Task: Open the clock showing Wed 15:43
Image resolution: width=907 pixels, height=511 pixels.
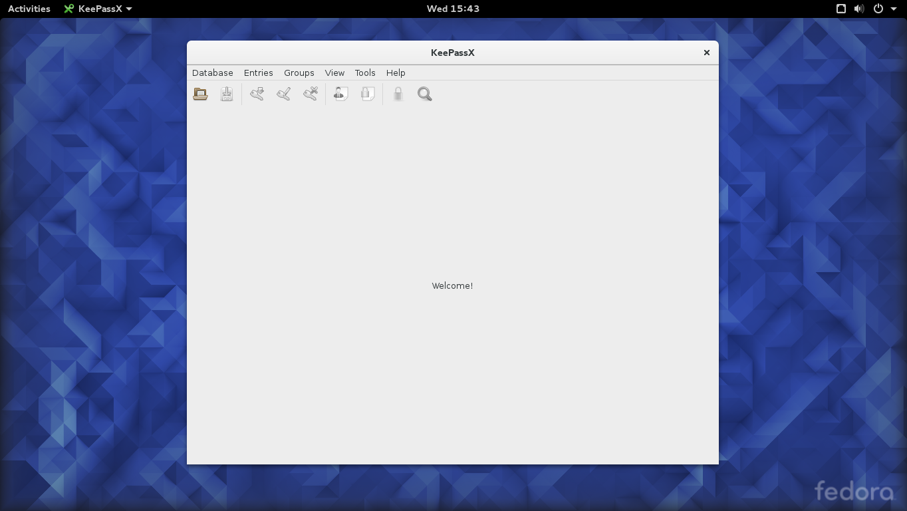Action: (x=453, y=9)
